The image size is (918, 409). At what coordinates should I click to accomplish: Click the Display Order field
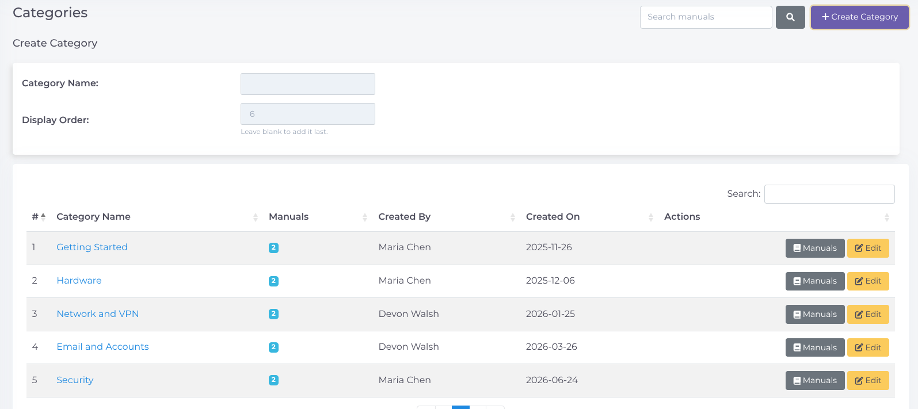(308, 114)
